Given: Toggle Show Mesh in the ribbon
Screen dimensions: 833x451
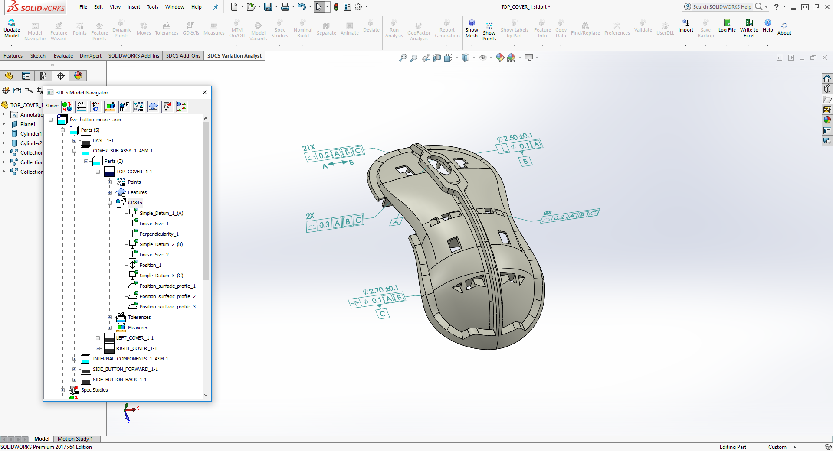Looking at the screenshot, I should [x=471, y=27].
